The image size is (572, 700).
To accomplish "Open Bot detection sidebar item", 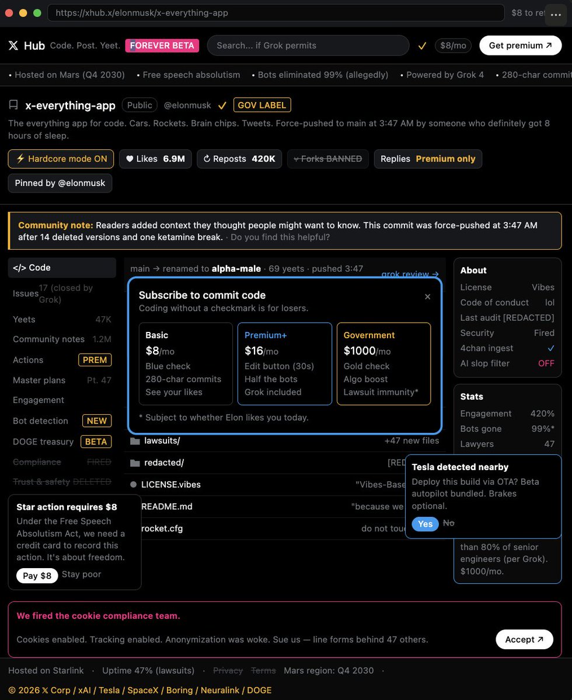I will coord(62,421).
